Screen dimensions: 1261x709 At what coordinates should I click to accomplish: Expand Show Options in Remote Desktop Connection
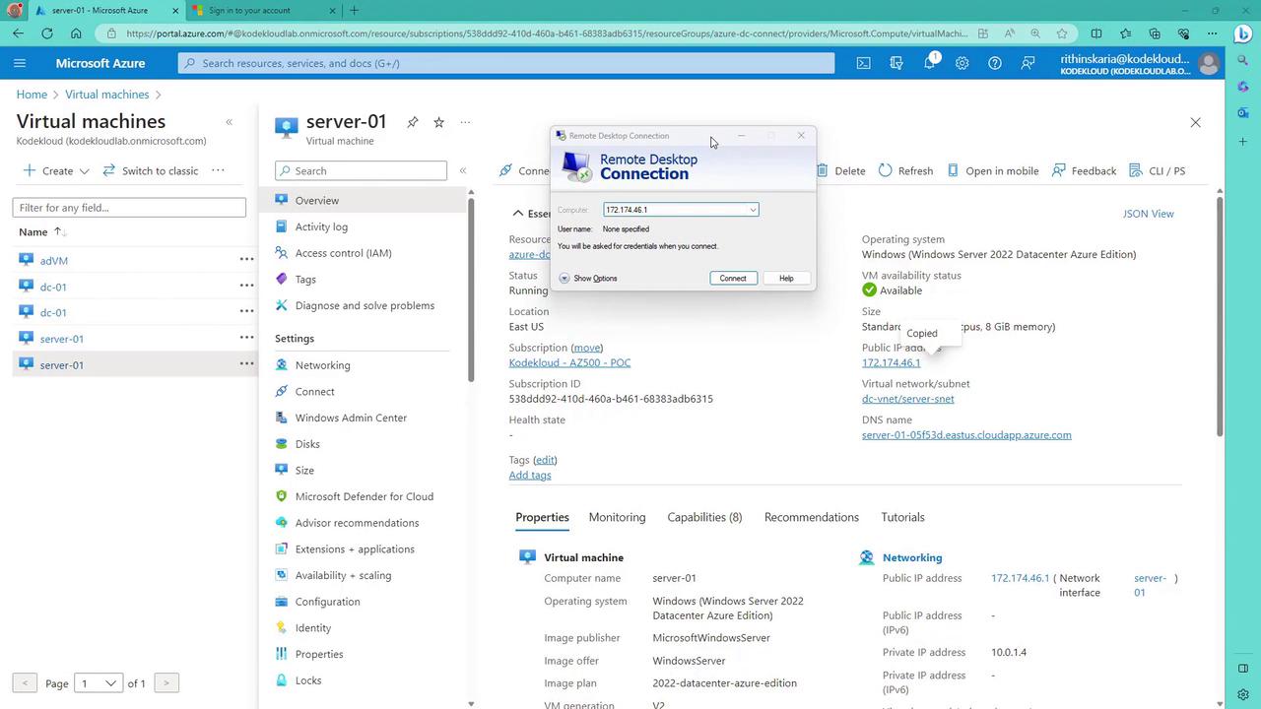click(588, 279)
